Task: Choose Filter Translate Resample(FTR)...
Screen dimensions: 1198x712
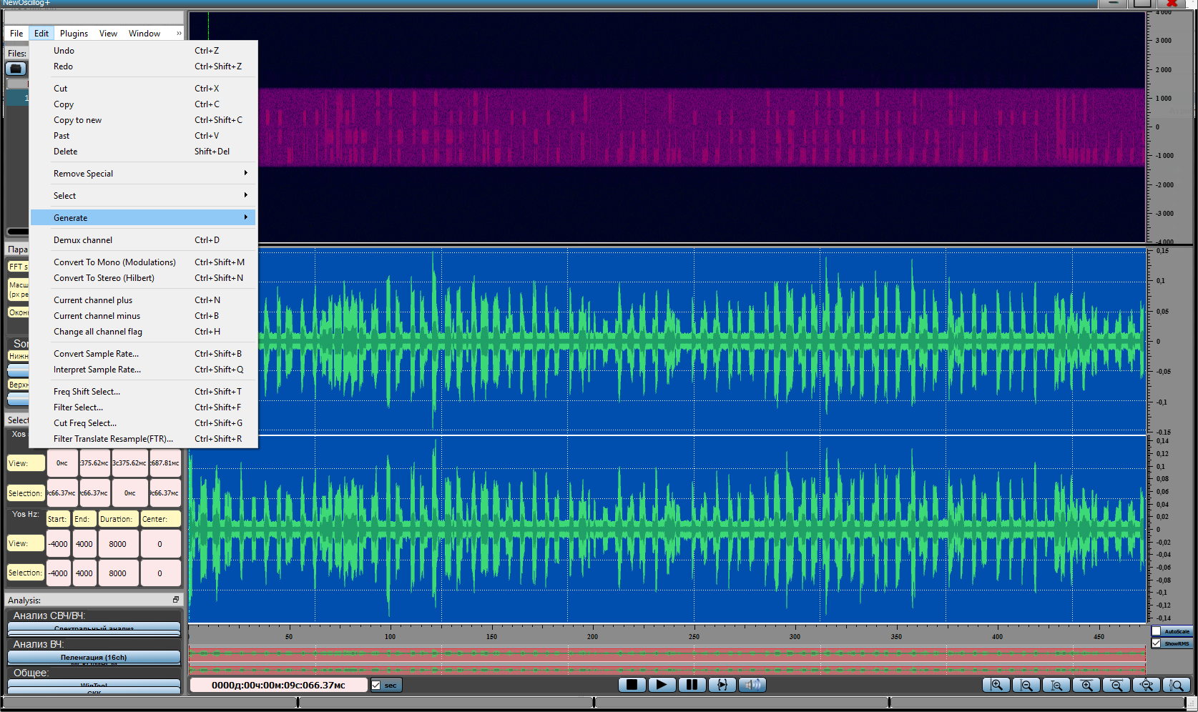Action: [144, 439]
